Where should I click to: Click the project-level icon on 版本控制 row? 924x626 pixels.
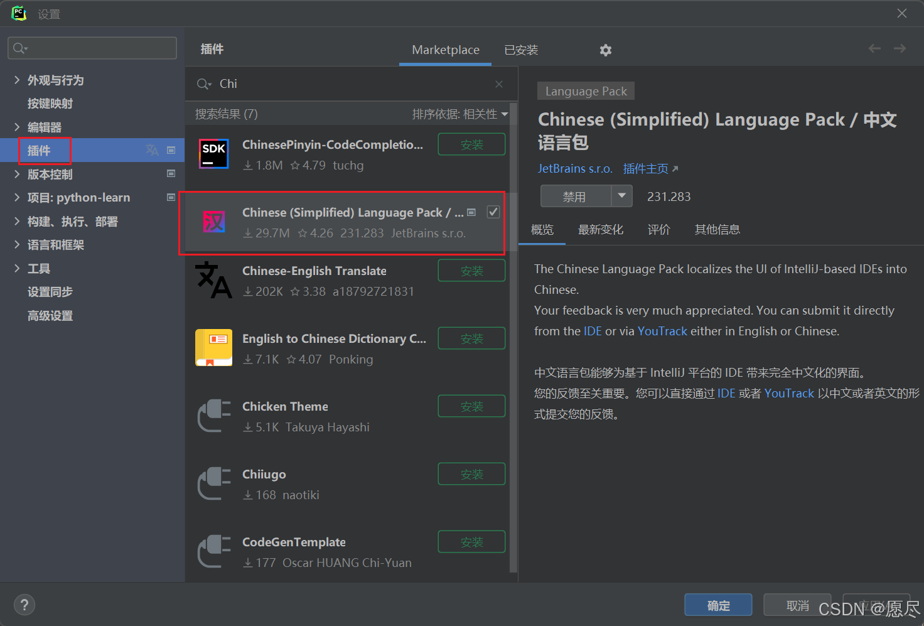tap(171, 173)
